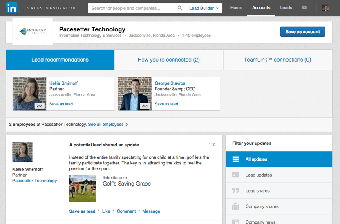
Task: Click the chevron next to See all employees
Action: [x=127, y=125]
